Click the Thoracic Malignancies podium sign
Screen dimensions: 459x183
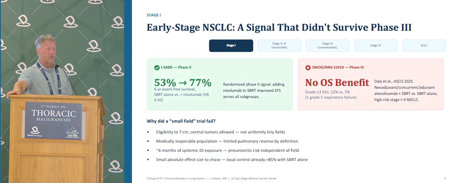[x=54, y=120]
